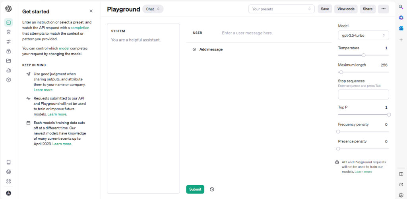Open the browser sidebar search icon
The width and height of the screenshot is (407, 199).
click(401, 7)
